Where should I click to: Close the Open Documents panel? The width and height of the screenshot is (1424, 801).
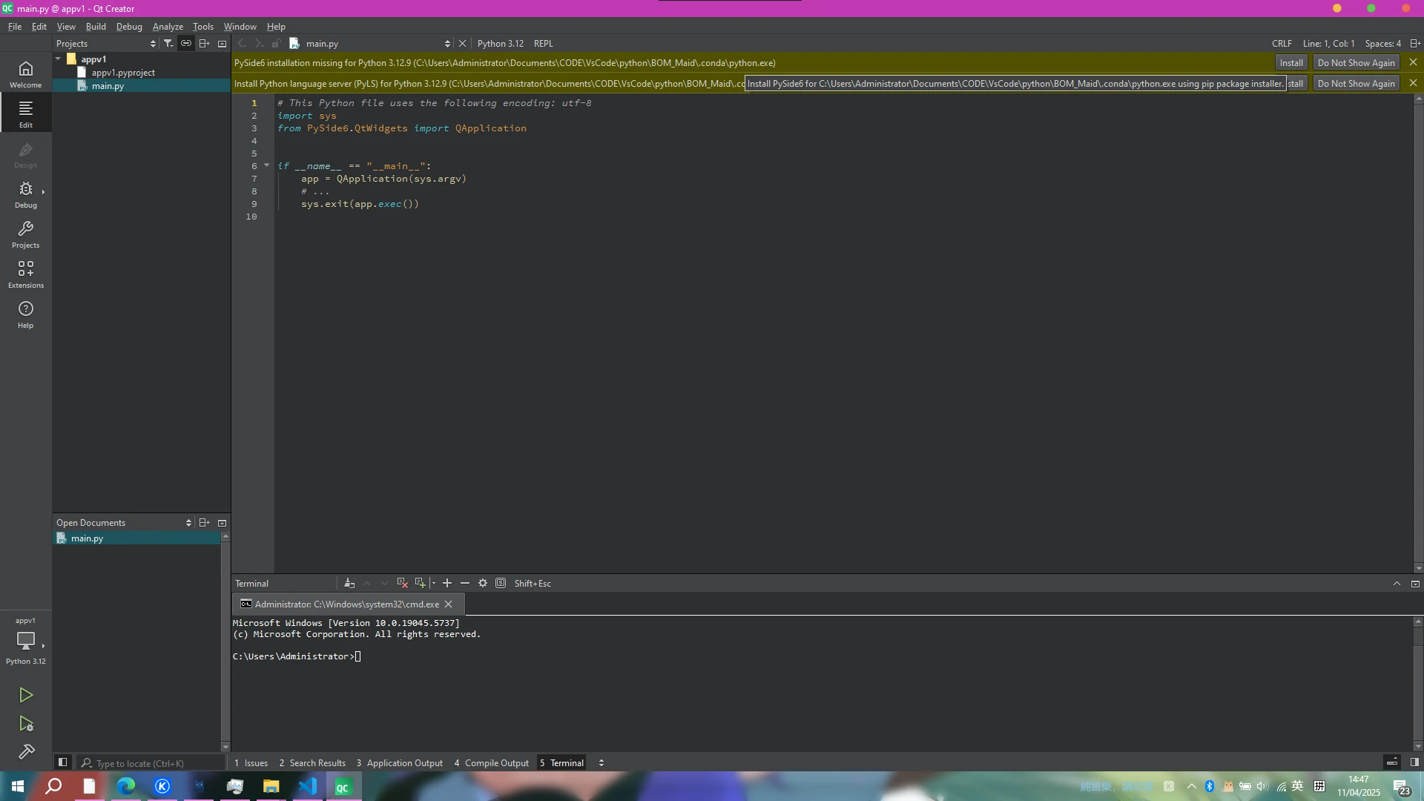tap(222, 523)
